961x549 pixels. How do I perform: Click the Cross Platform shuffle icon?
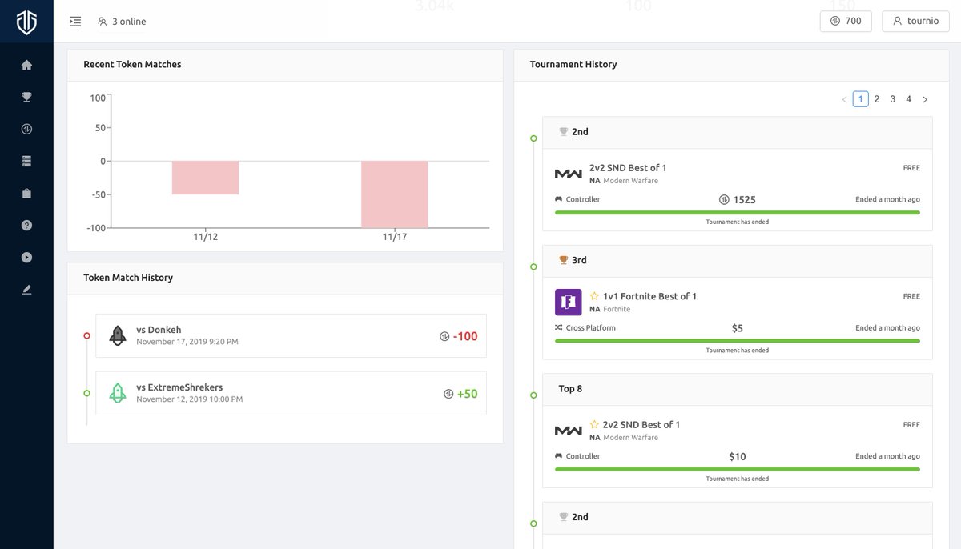pos(559,328)
